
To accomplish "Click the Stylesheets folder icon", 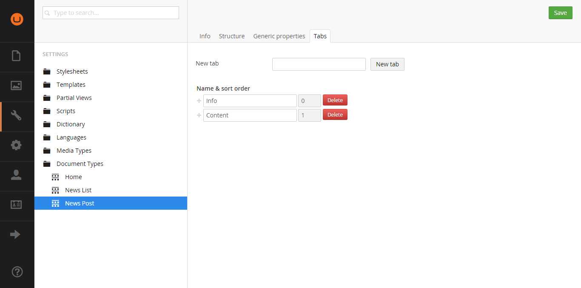I will tap(47, 71).
